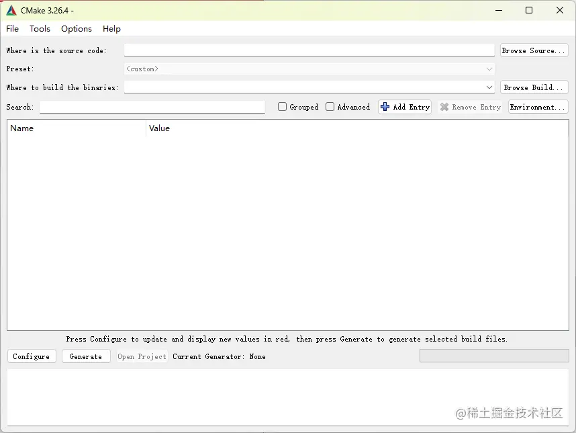Click the progress bar beside Current Generator
Viewport: 576px width, 433px height.
(494, 356)
